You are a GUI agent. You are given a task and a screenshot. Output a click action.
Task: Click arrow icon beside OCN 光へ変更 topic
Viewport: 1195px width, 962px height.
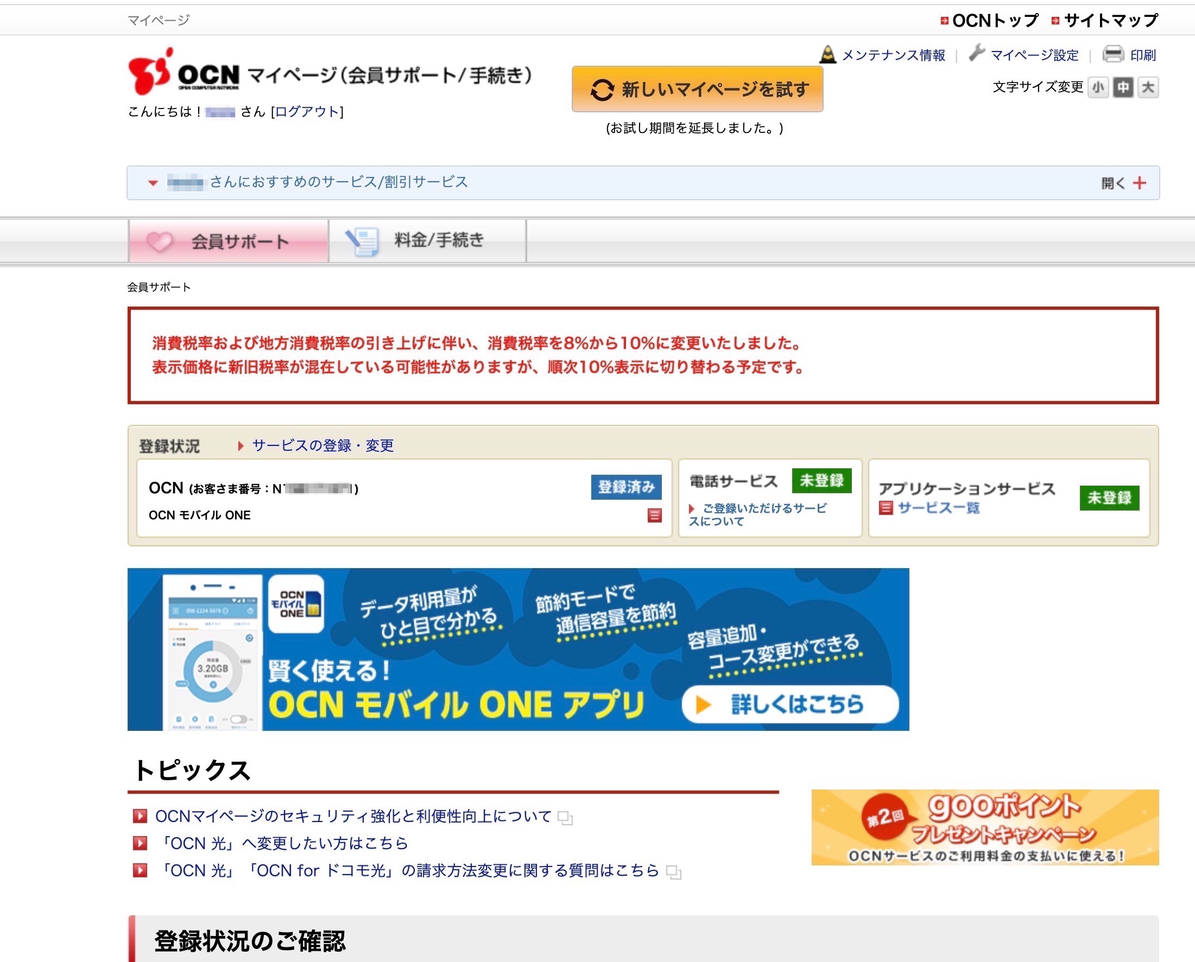[140, 843]
